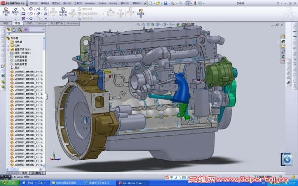Select the Line sketch tool
Image resolution: width=298 pixels, height=186 pixels.
pos(23,9)
